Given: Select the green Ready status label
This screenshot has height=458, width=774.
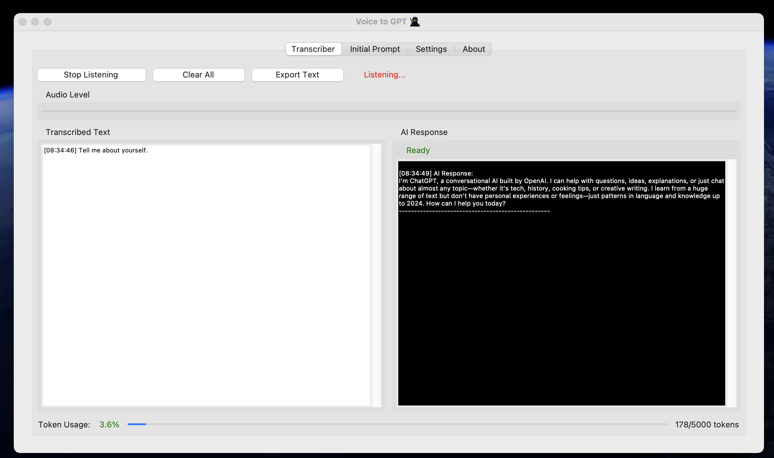Looking at the screenshot, I should click(x=418, y=150).
